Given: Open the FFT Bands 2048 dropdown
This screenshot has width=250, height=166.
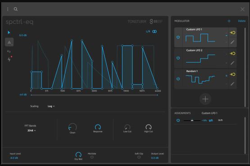Looking at the screenshot, I should [32, 130].
